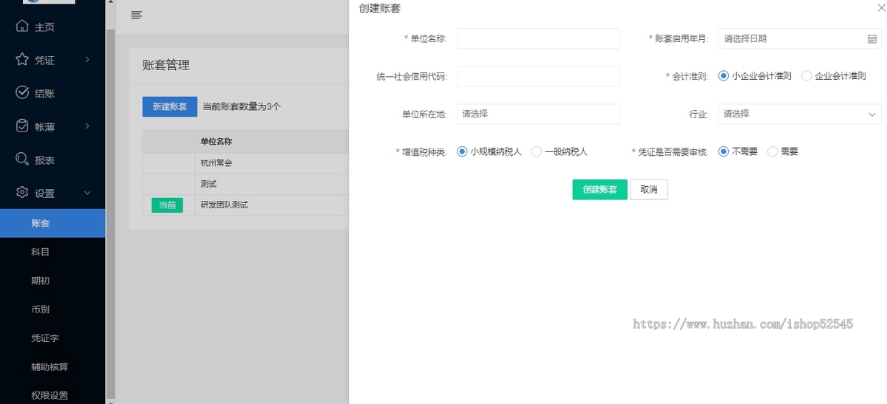The height and width of the screenshot is (404, 887).
Task: Select 不需要 for voucher review
Action: [x=738, y=151]
